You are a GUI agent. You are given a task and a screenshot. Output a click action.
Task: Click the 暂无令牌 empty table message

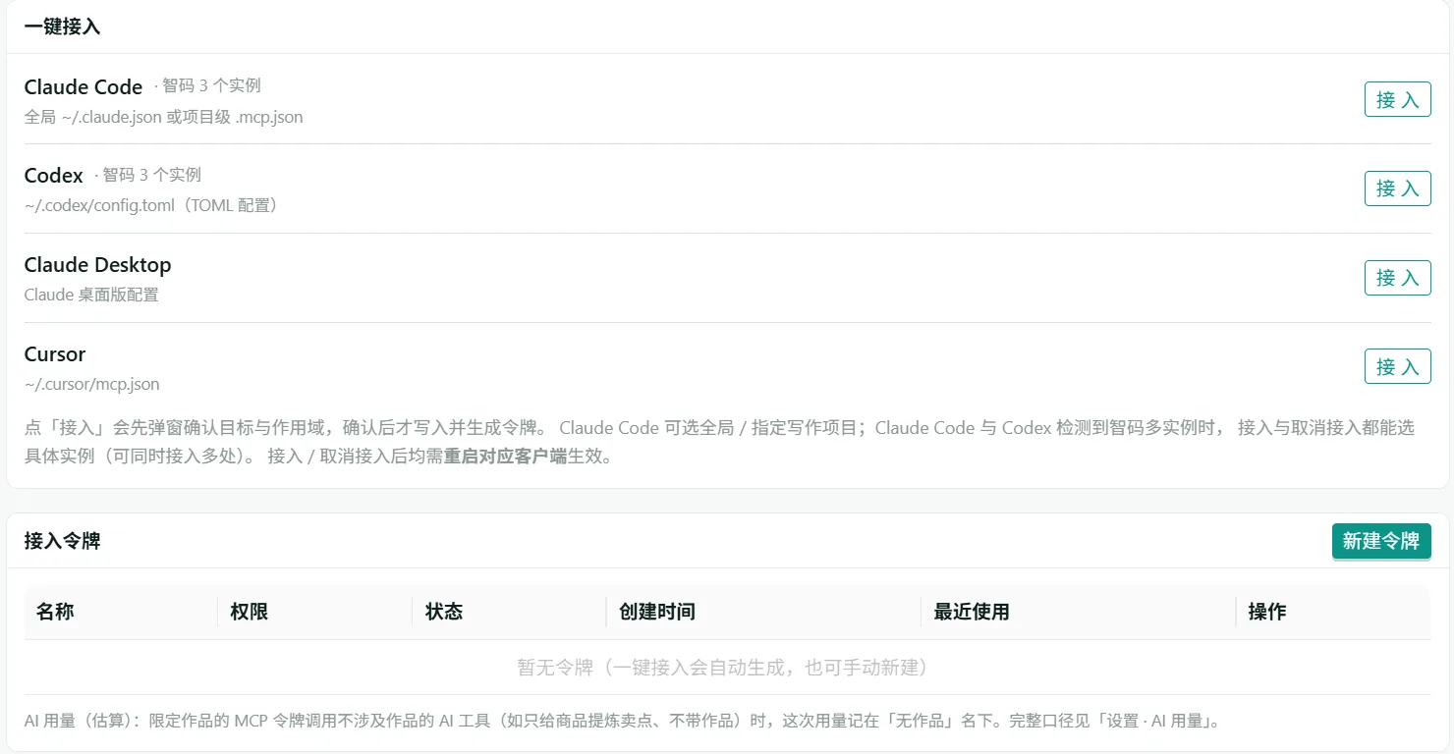(727, 668)
